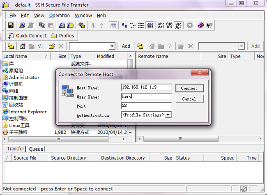Sort transfers by Status column

tap(189, 158)
